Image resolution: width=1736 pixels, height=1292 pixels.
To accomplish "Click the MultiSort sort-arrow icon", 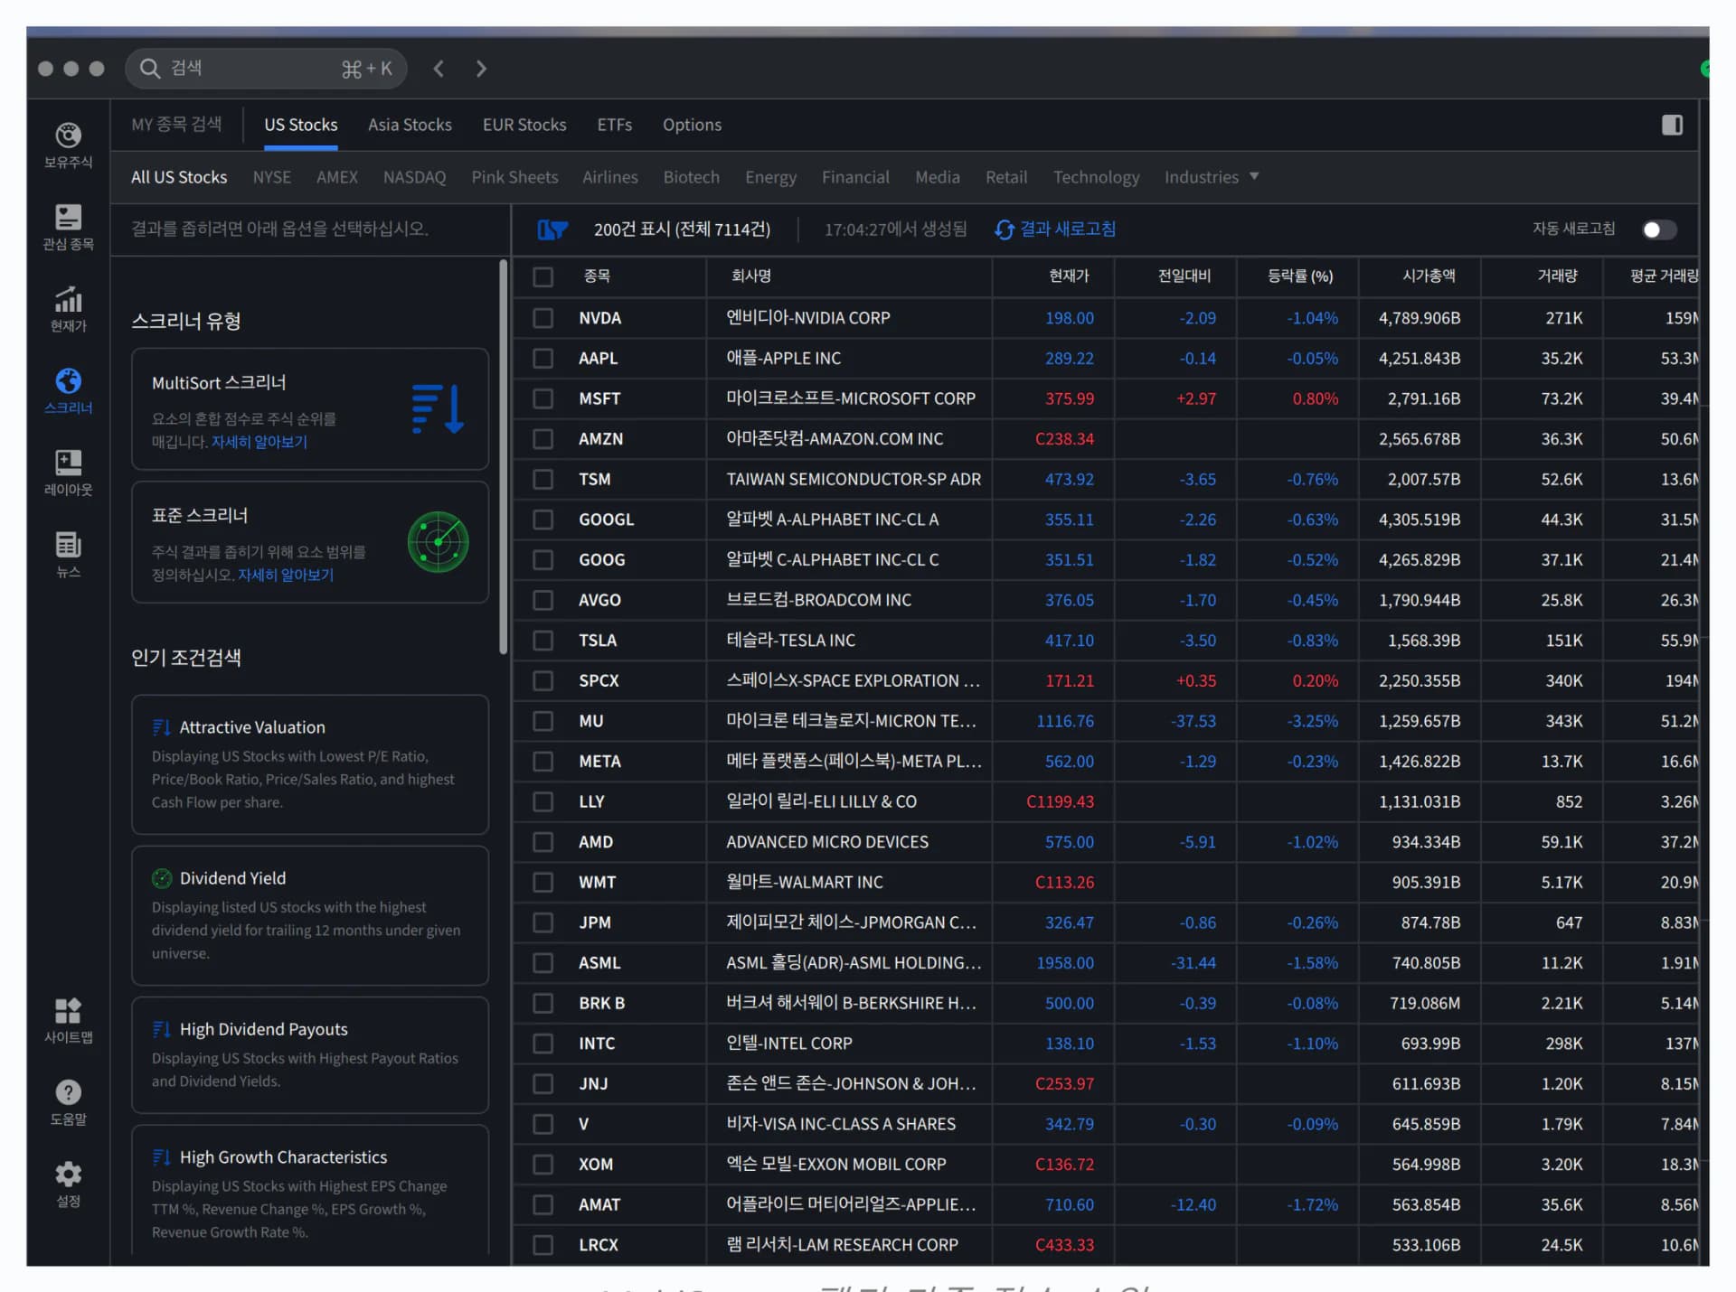I will pos(438,409).
